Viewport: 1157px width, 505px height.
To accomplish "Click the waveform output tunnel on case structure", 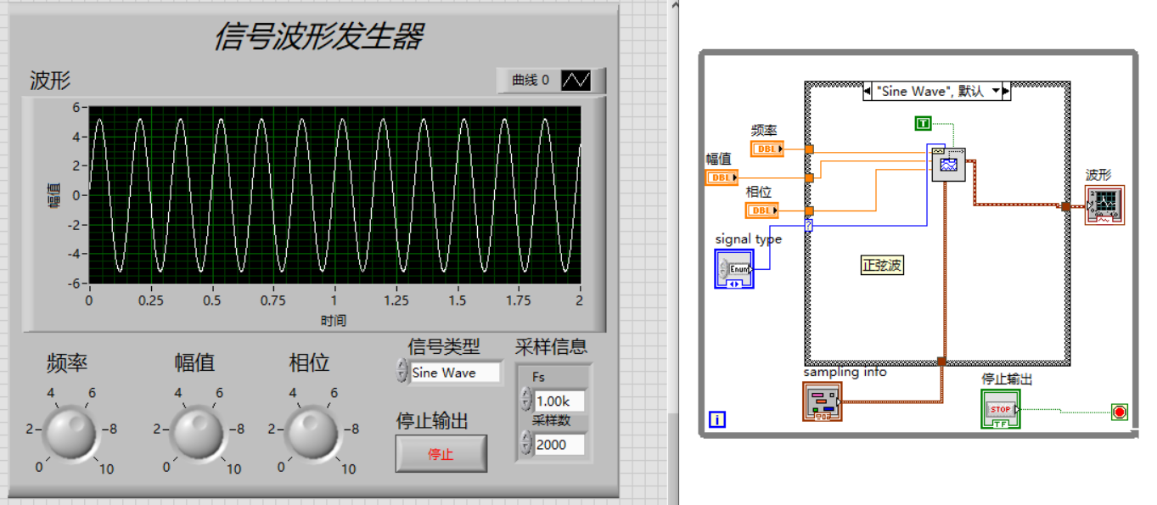I will point(1065,205).
